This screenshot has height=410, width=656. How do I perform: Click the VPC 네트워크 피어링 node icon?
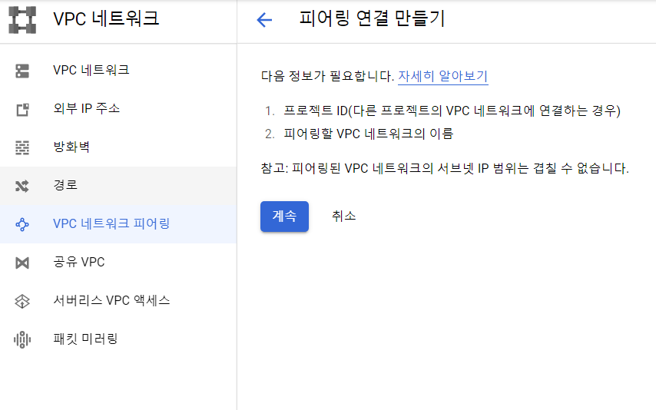pyautogui.click(x=22, y=224)
